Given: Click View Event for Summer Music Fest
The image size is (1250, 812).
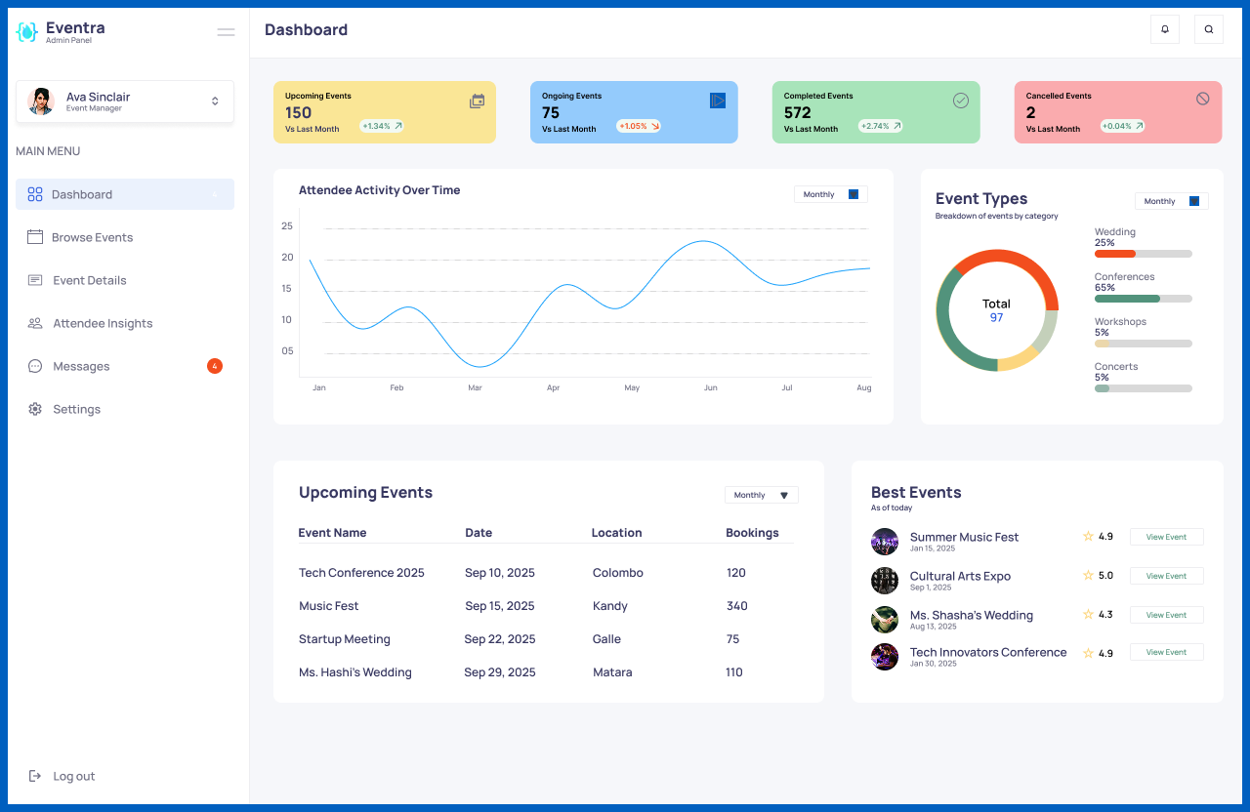Looking at the screenshot, I should pos(1166,537).
